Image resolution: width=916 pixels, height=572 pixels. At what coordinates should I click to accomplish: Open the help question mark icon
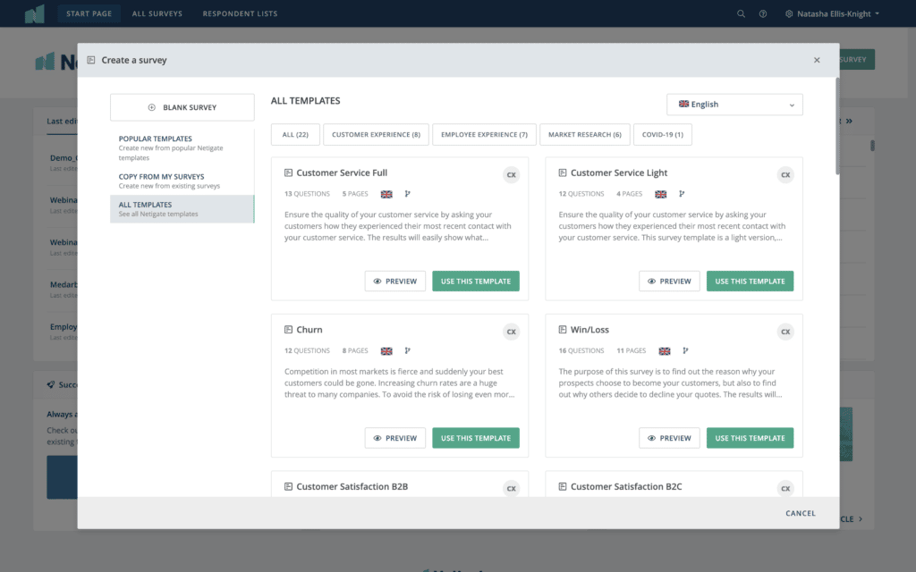click(763, 13)
